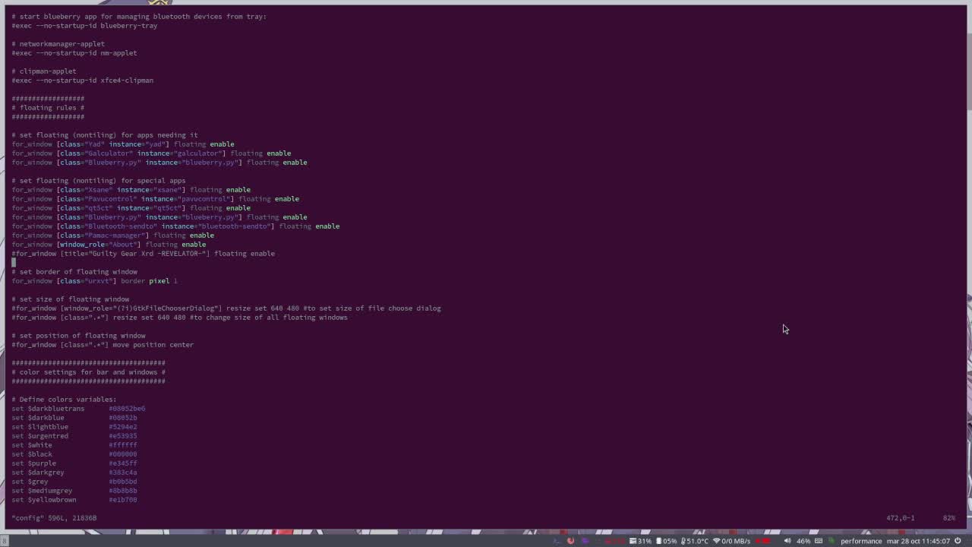Click the date and time display
The image size is (972, 547).
(919, 541)
